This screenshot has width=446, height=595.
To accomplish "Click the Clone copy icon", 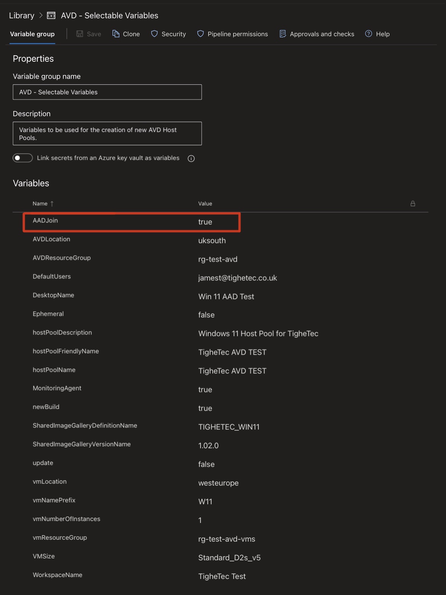I will click(x=116, y=34).
